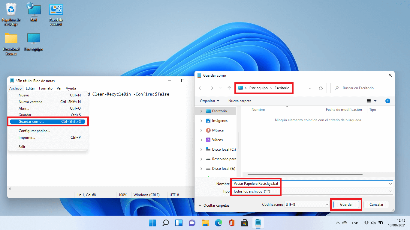Expand Disco local (C:) in the sidebar
This screenshot has height=230, width=410.
point(201,149)
